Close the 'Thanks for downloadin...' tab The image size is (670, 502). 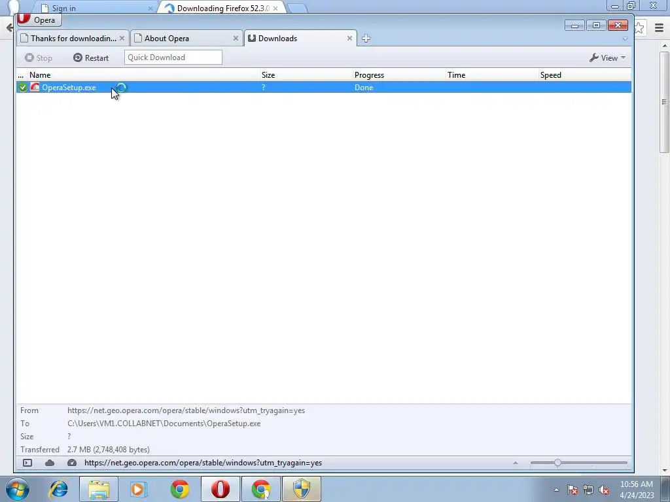click(x=122, y=39)
